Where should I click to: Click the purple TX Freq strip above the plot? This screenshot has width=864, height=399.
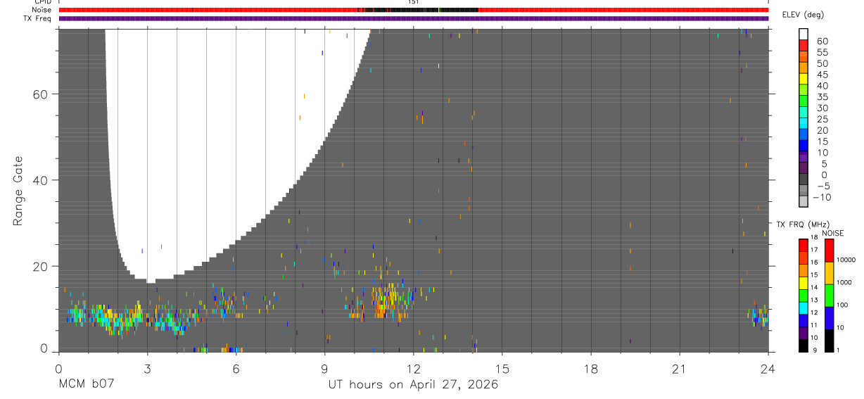click(413, 18)
